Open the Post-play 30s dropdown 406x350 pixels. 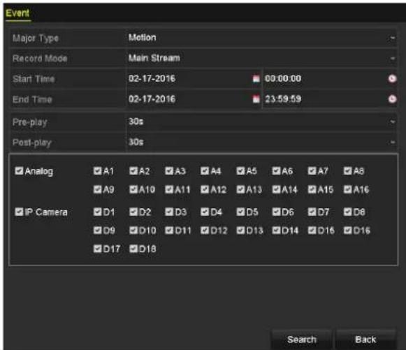(262, 142)
